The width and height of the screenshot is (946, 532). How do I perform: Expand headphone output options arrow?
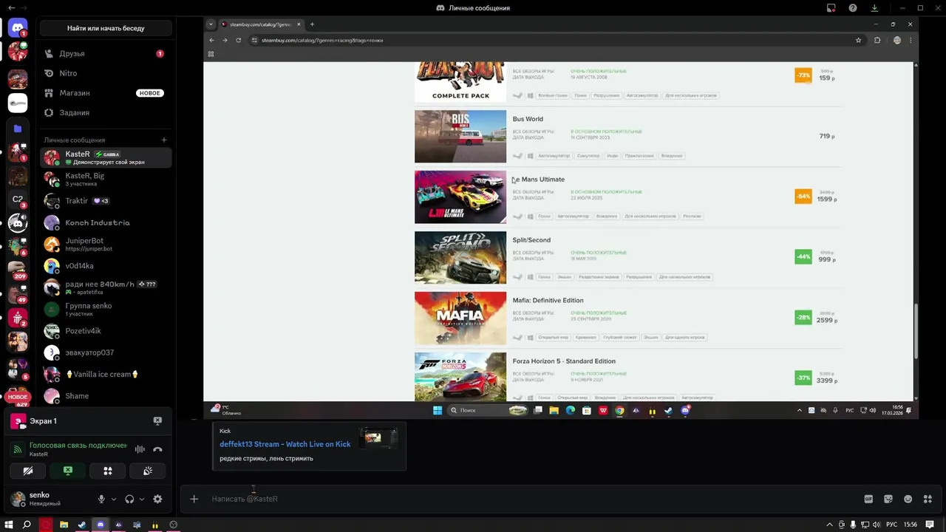[142, 499]
